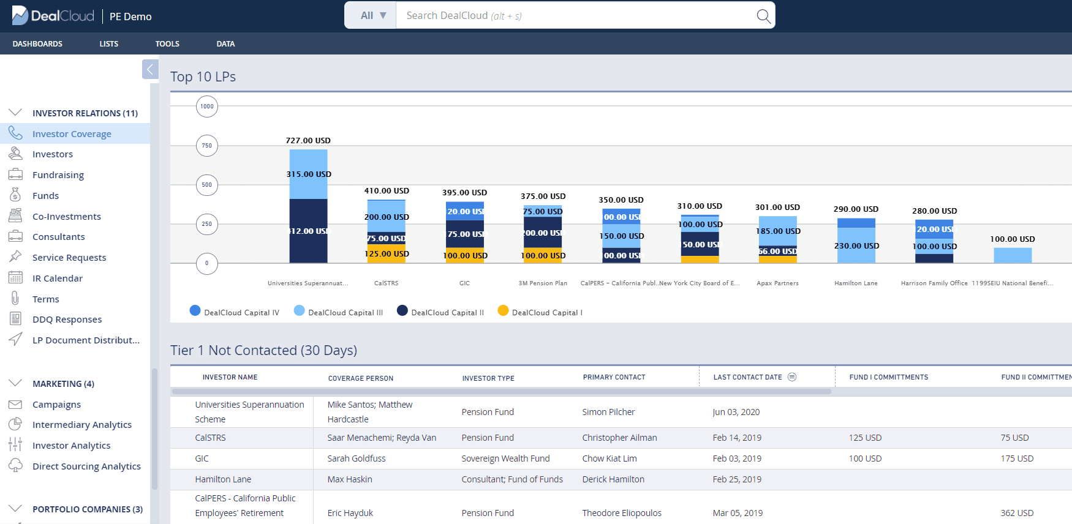The width and height of the screenshot is (1072, 524).
Task: Click the Direct Sourcing Analytics cloud icon
Action: [x=15, y=466]
